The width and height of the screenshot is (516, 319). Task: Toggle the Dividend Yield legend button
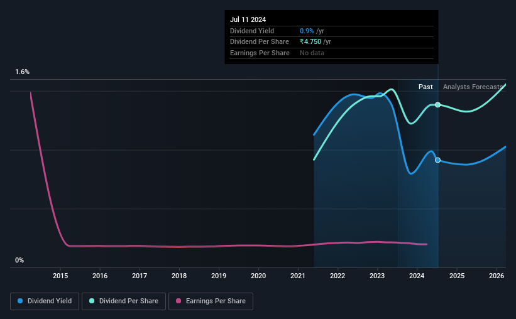pyautogui.click(x=45, y=301)
